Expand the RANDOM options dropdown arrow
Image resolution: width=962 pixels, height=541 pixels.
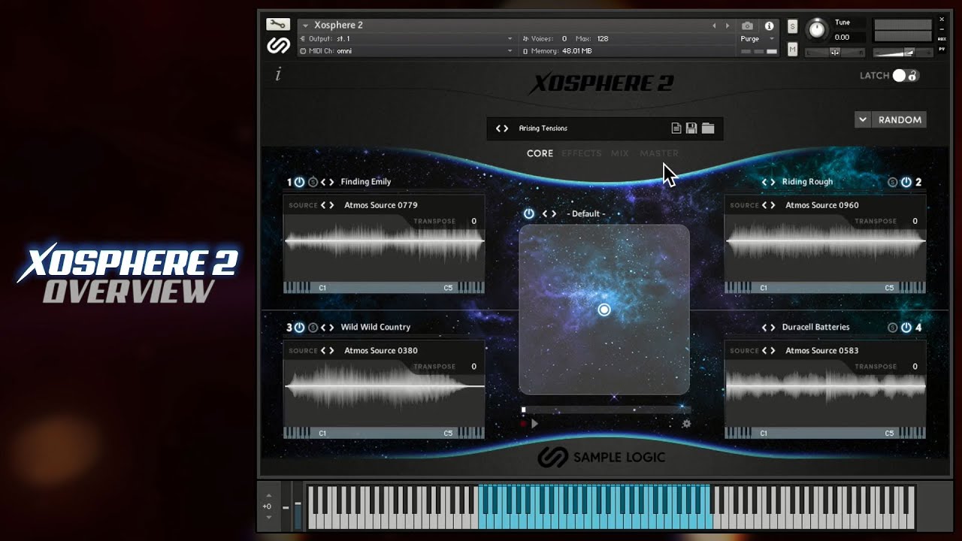[863, 119]
